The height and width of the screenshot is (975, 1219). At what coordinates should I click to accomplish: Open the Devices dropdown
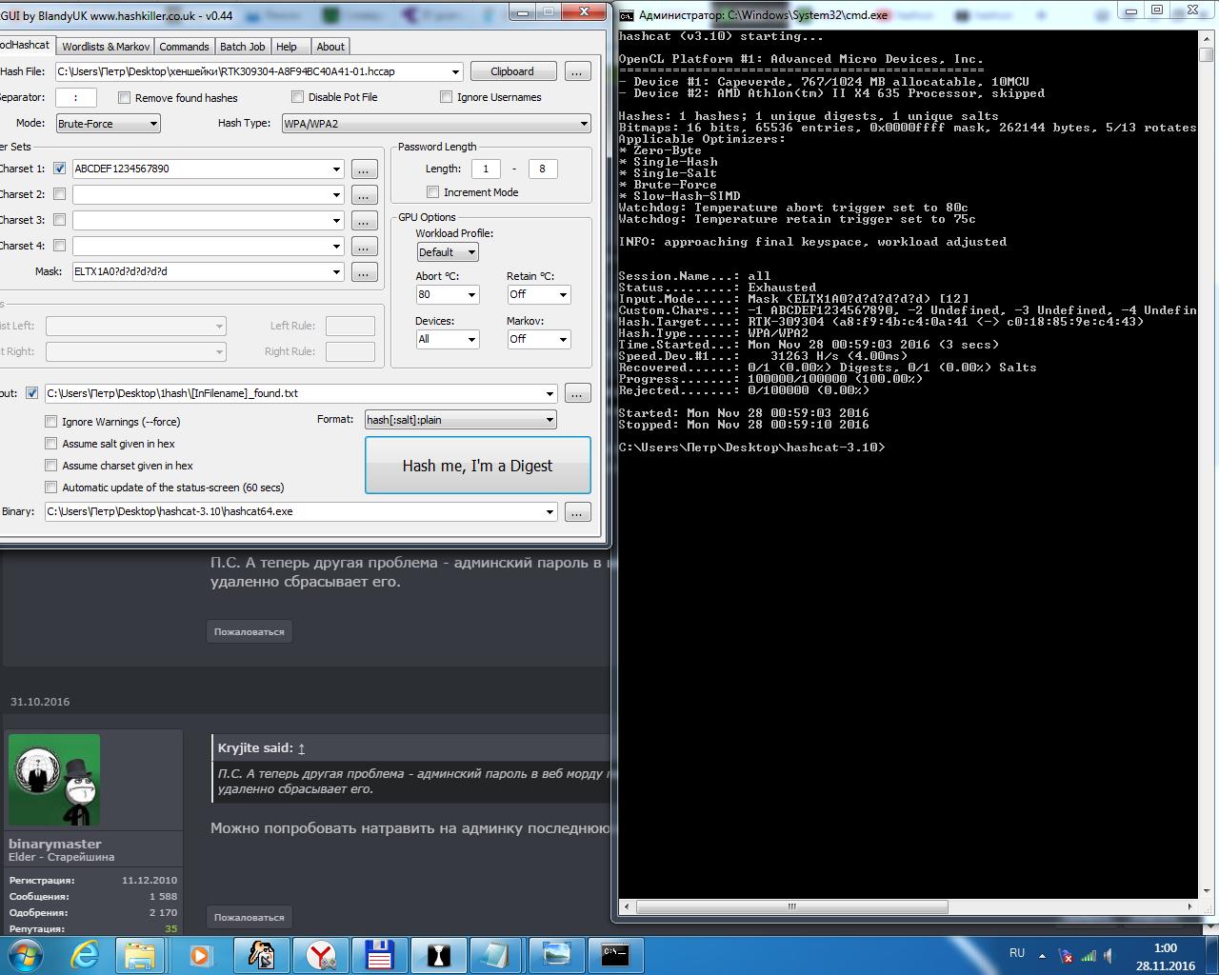pyautogui.click(x=470, y=339)
